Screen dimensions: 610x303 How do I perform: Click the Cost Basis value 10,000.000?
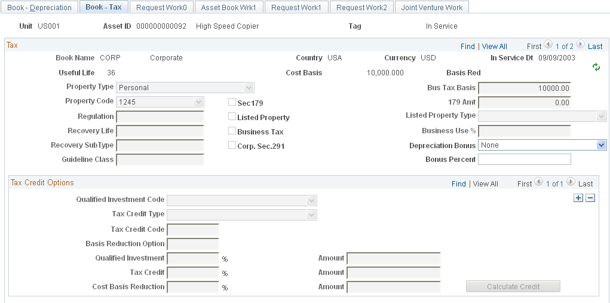(385, 73)
